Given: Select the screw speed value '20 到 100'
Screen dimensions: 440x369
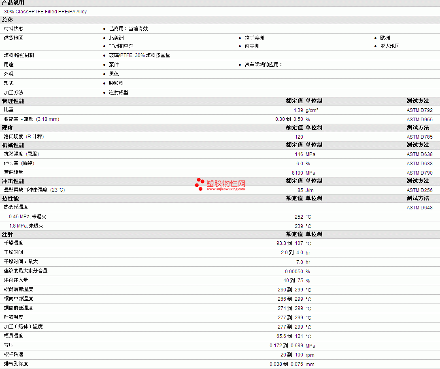Looking at the screenshot, I should click(292, 355).
